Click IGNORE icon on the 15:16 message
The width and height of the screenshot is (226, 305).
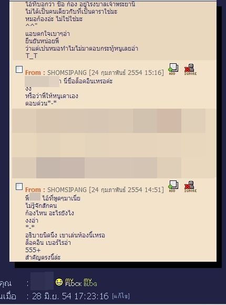tap(190, 70)
